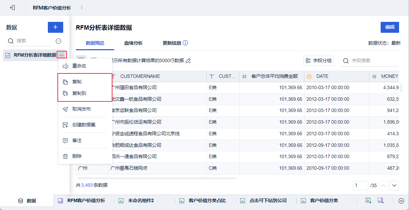Click the C类 cell in the table
409x210 pixels.
pyautogui.click(x=223, y=168)
